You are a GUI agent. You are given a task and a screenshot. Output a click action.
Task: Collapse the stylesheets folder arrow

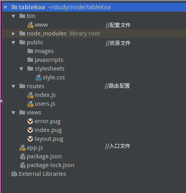(x=22, y=69)
